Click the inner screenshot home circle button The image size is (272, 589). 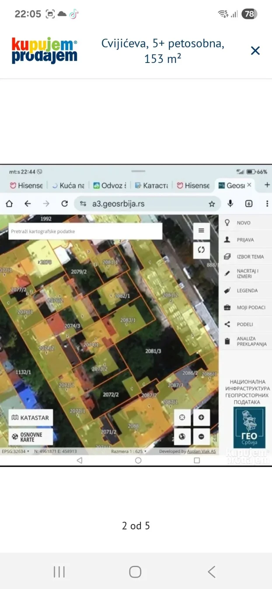(138, 460)
